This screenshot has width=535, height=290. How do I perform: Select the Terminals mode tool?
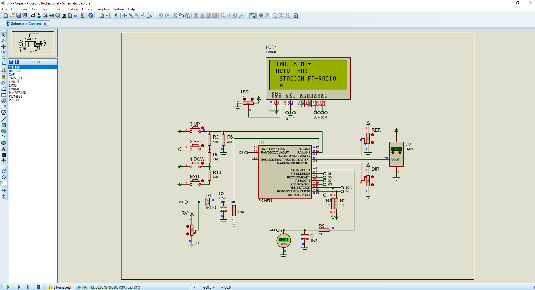point(4,77)
